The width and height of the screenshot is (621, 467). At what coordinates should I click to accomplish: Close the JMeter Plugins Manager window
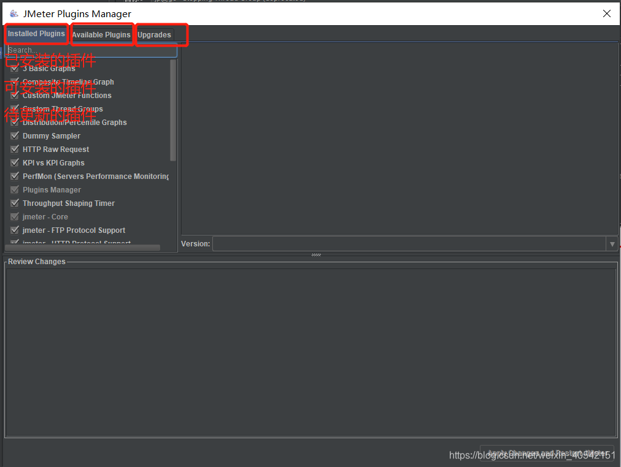(x=606, y=13)
